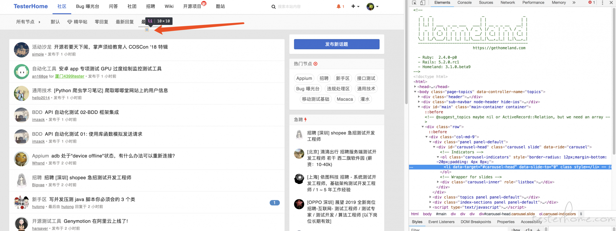Expand the div class header node

tap(419, 97)
